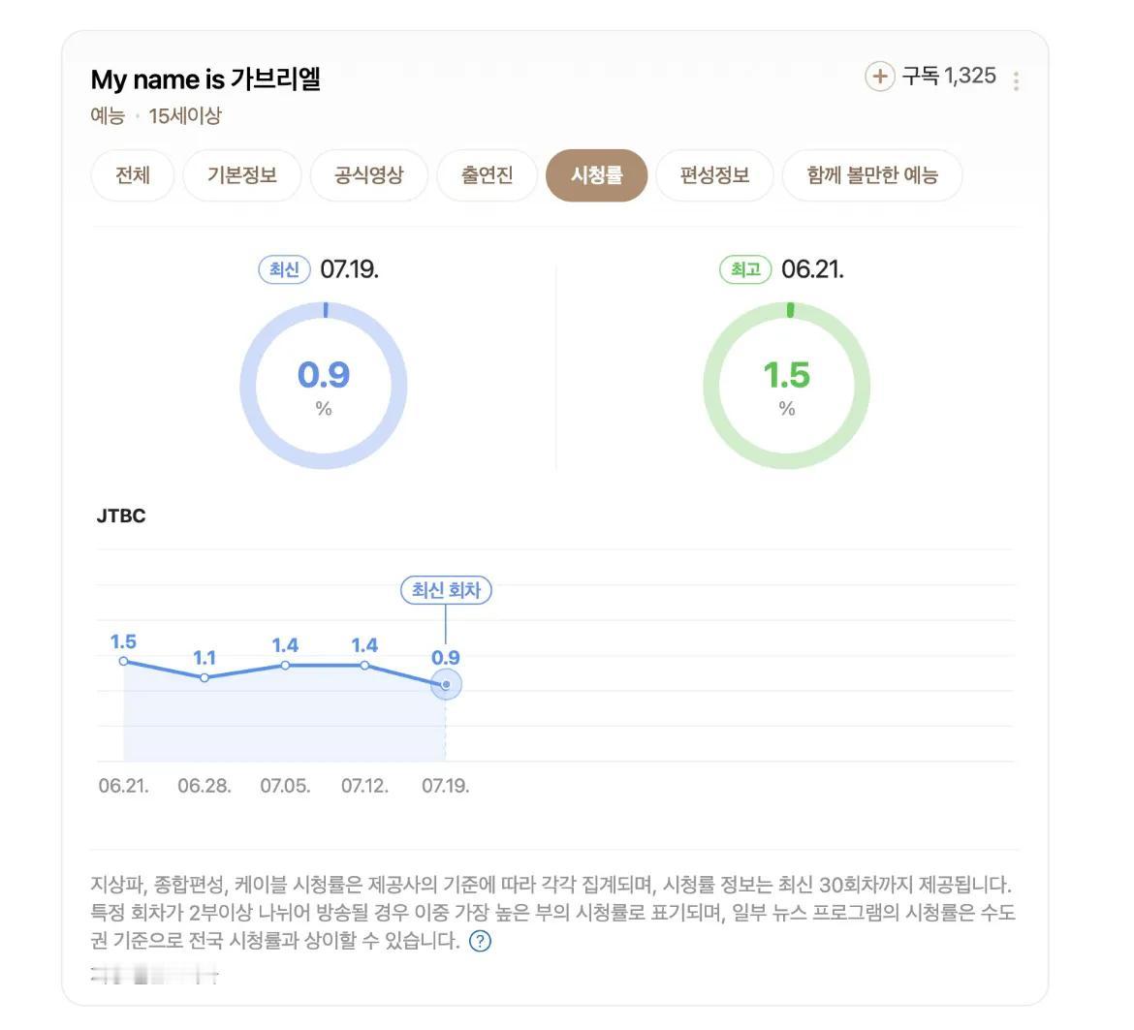Click the green 1.5% ratings ring
Image resolution: width=1134 pixels, height=1030 pixels.
click(787, 386)
